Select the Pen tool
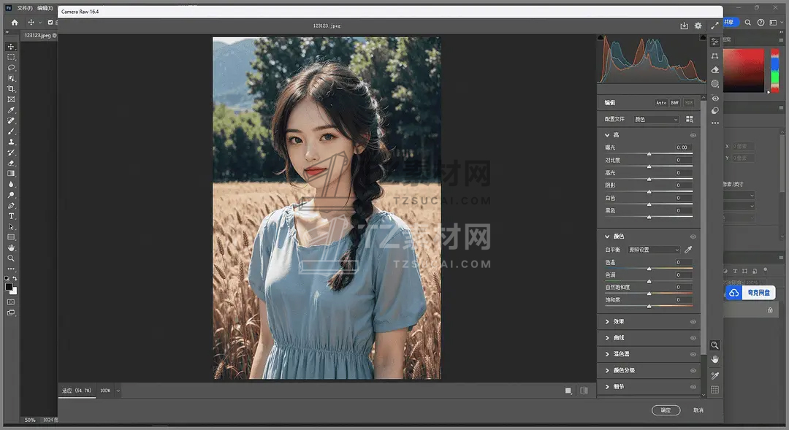The image size is (789, 430). tap(11, 205)
